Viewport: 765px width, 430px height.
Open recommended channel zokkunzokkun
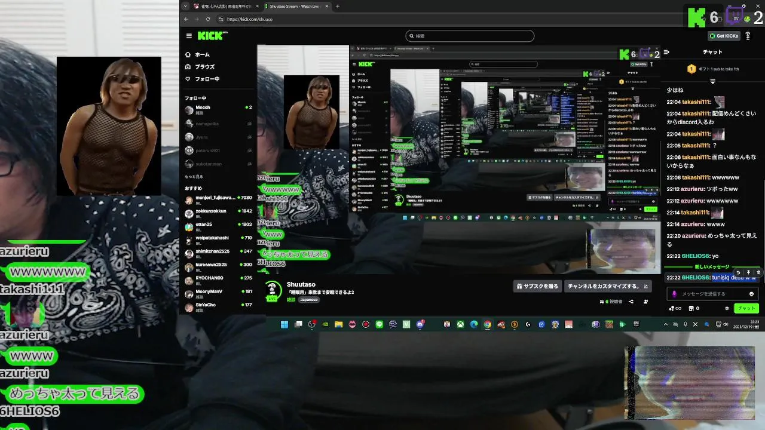pyautogui.click(x=218, y=213)
